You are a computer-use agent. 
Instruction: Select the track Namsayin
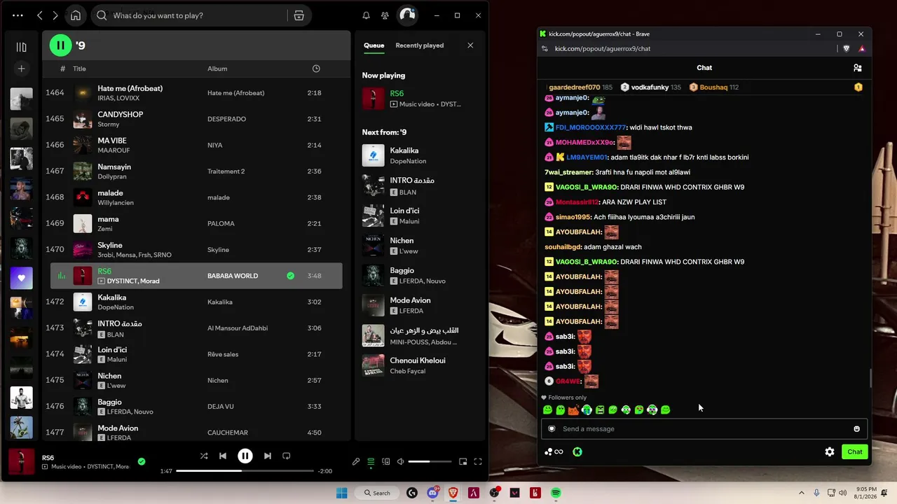click(x=196, y=171)
